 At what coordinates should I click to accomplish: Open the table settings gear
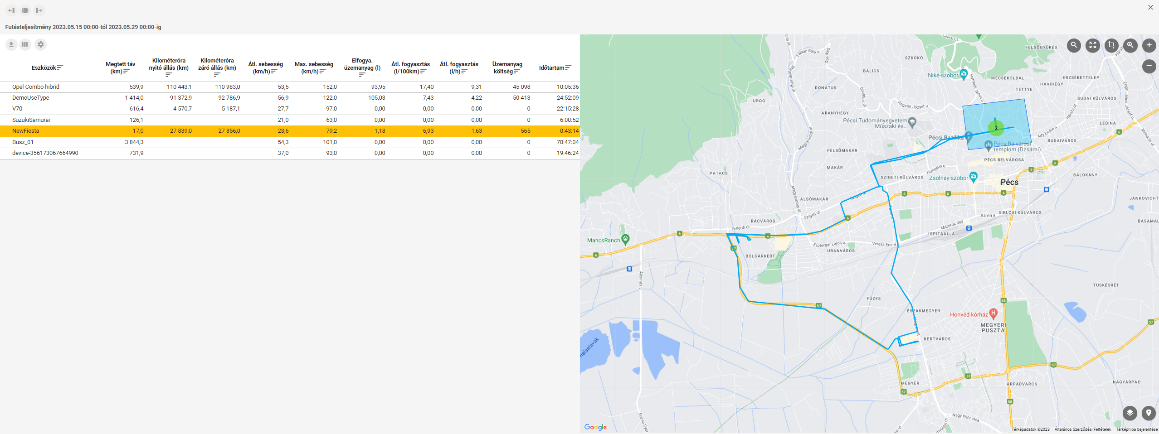click(x=41, y=44)
